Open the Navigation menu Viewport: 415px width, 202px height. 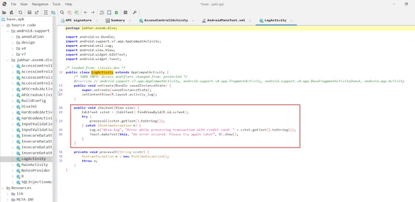[40, 4]
